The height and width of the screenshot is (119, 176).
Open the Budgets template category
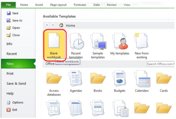click(120, 81)
